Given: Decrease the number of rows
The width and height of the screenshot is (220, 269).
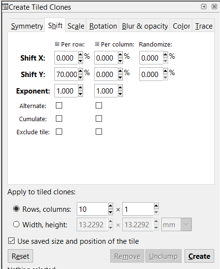Looking at the screenshot, I should 111,212.
